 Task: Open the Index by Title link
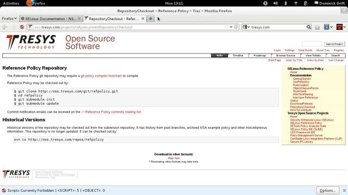294,60
